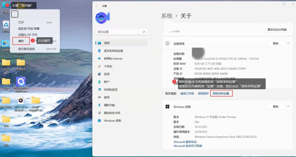This screenshot has width=296, height=157.
Task: Collapse the 设备规格 section chevron
Action: click(288, 43)
